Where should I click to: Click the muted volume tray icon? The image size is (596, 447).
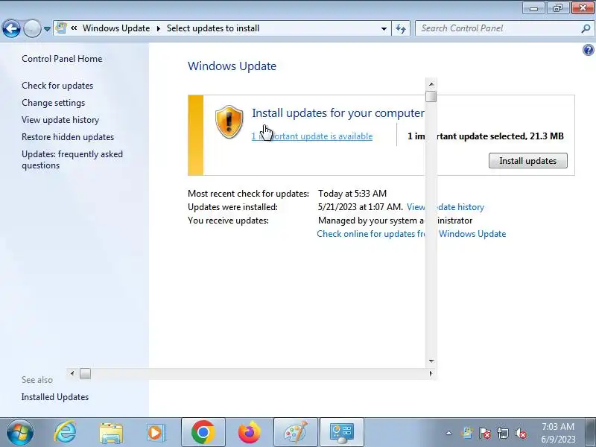coord(520,433)
